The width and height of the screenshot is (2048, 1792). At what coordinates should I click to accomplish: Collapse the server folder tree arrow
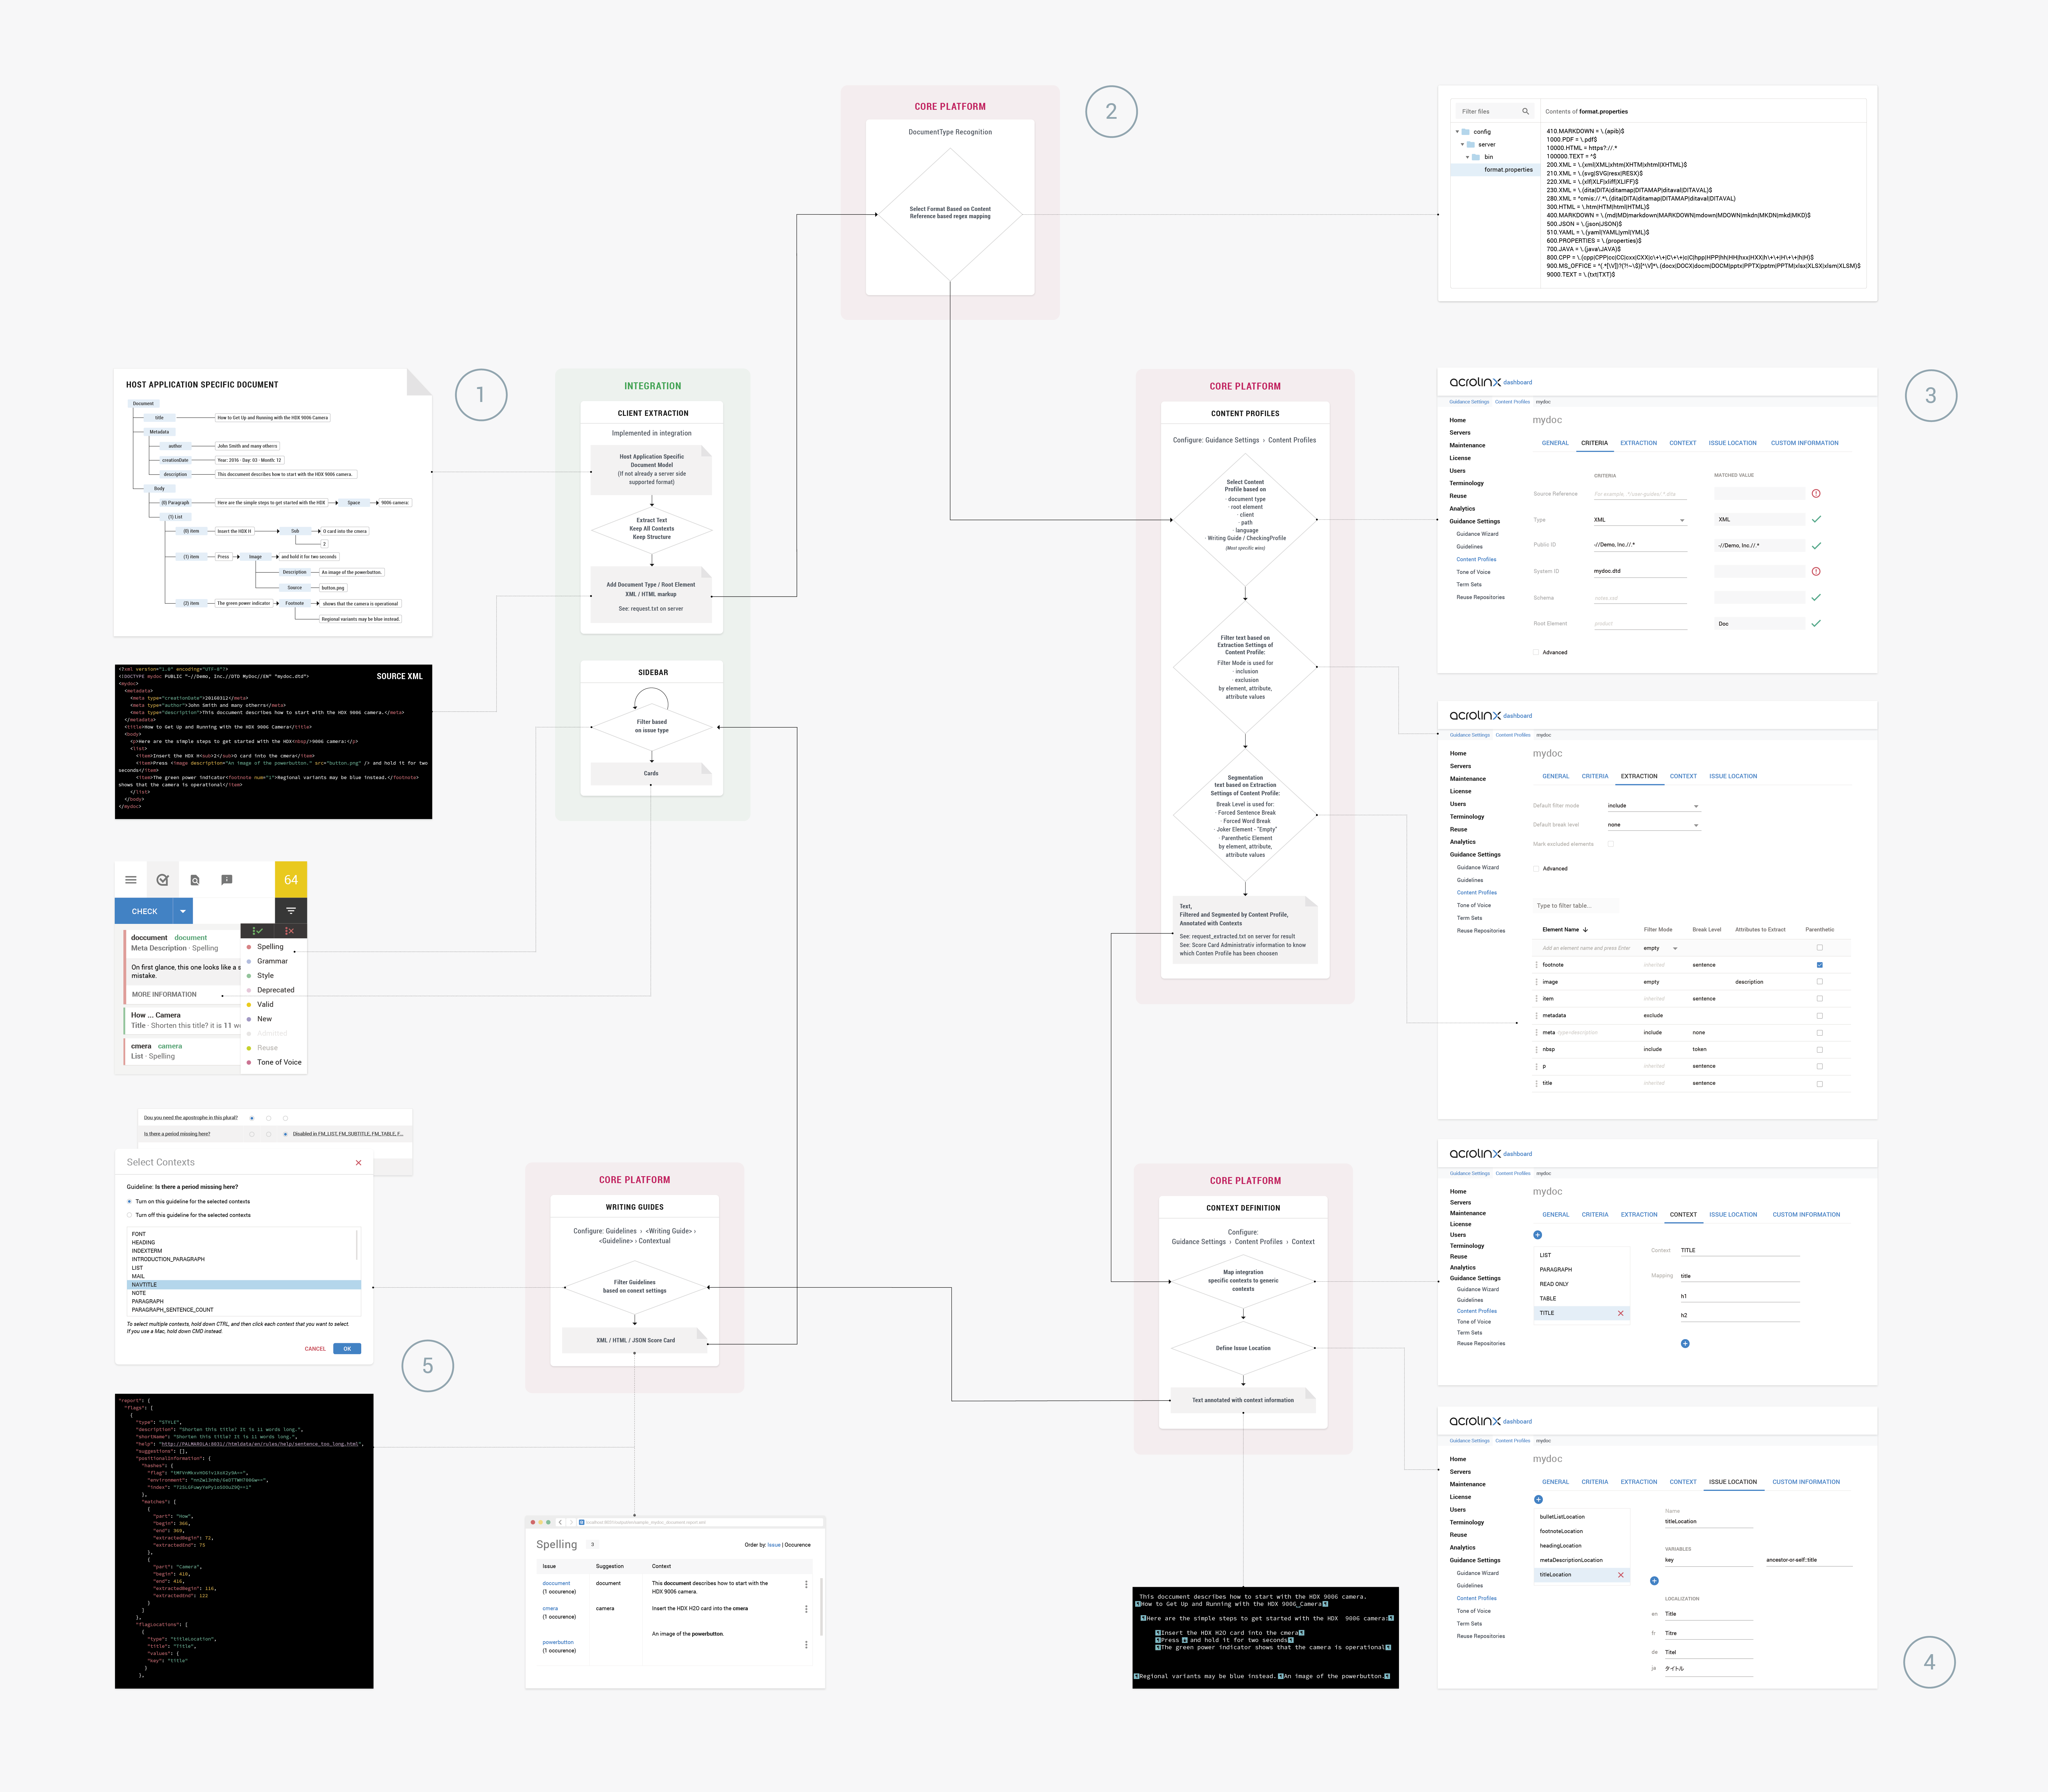[x=1462, y=145]
